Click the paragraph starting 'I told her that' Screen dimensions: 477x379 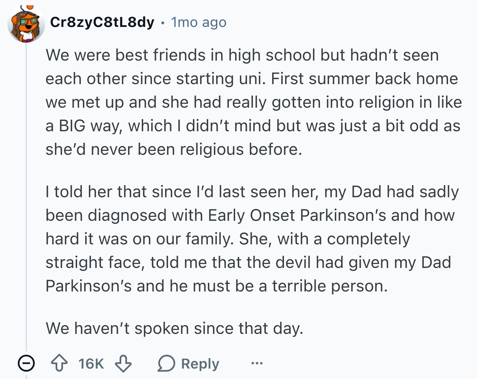[252, 239]
